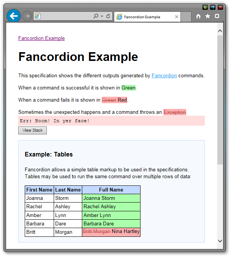Open a new blank tab
Screen dimensions: 230x257
pyautogui.click(x=186, y=17)
